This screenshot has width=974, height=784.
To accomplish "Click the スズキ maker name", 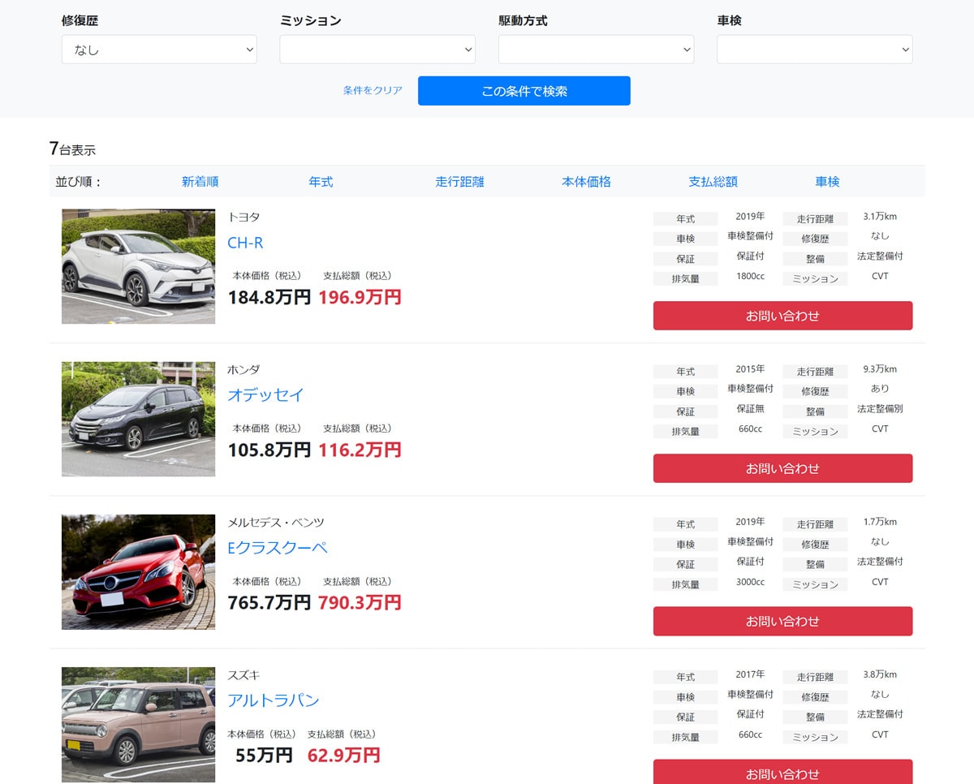I will (243, 674).
